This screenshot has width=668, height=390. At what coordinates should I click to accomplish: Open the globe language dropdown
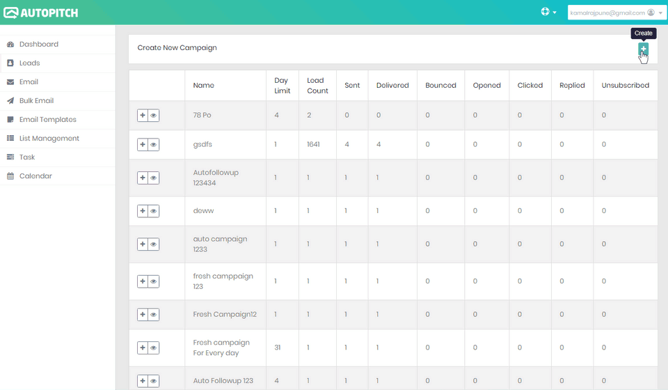pos(548,12)
